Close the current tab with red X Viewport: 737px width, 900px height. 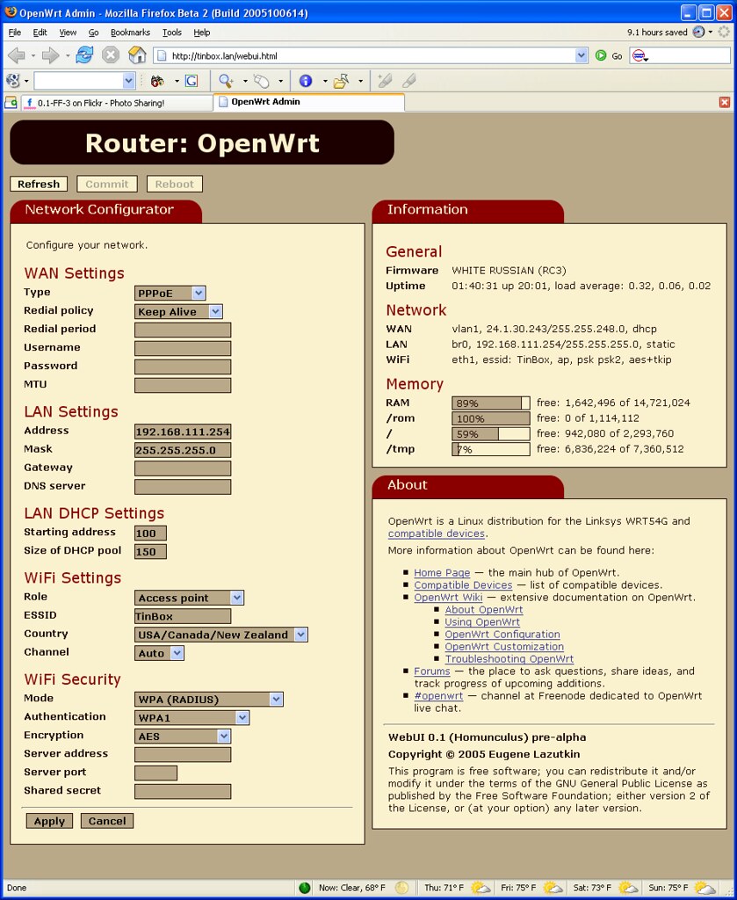pyautogui.click(x=725, y=102)
